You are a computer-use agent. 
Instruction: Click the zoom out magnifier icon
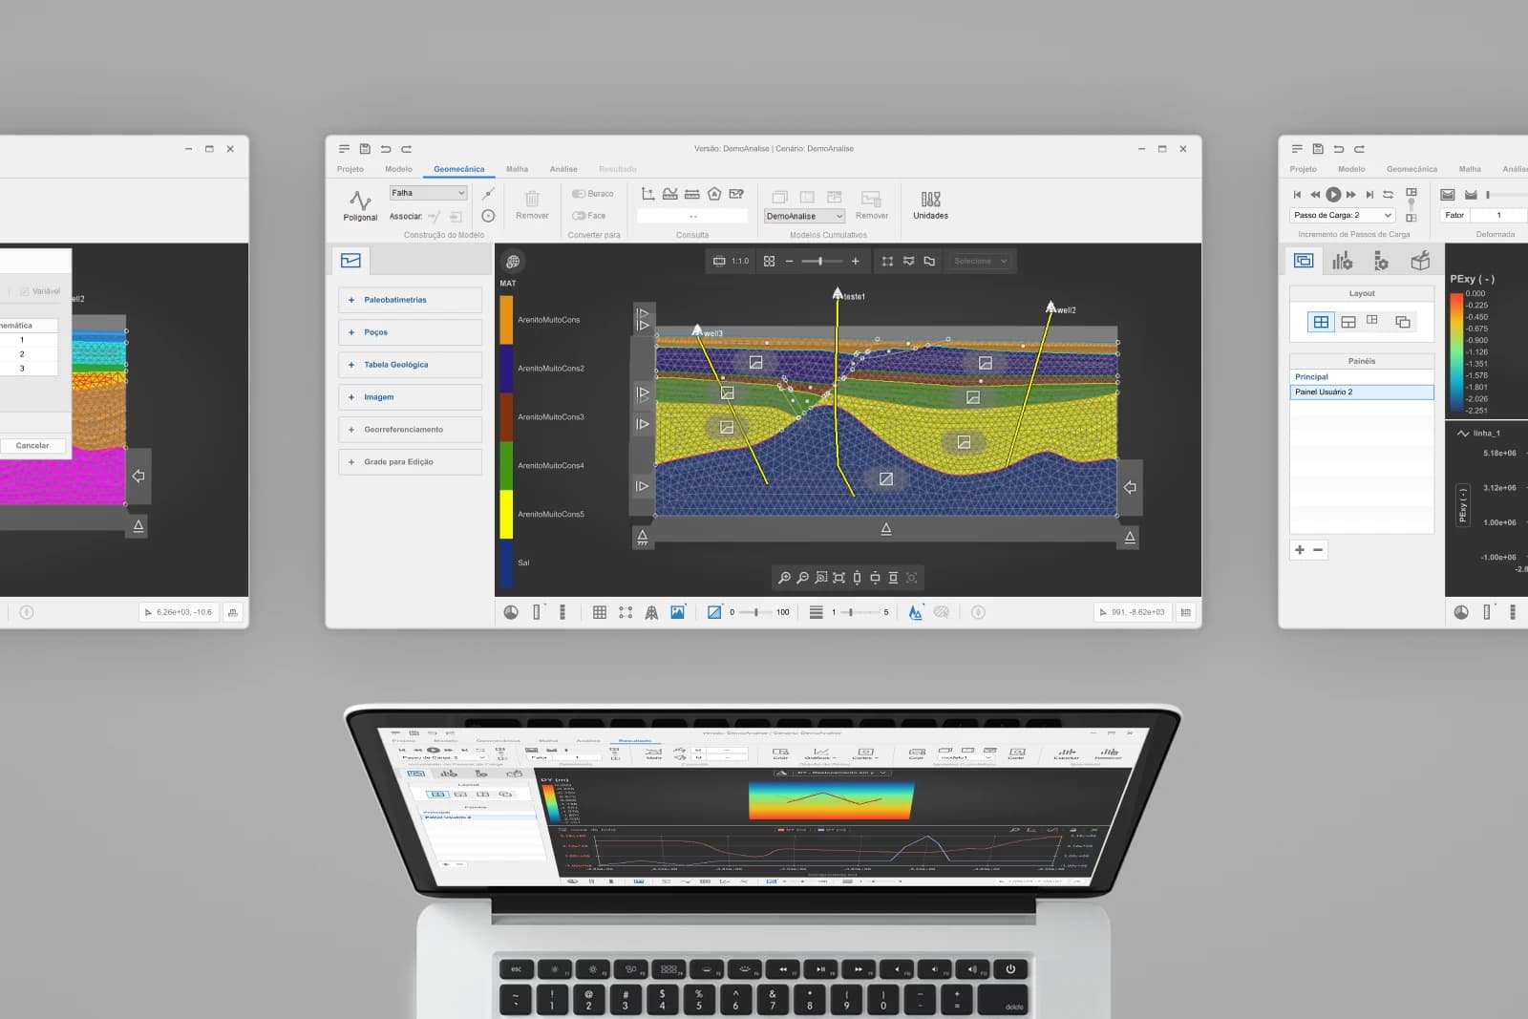pyautogui.click(x=802, y=578)
